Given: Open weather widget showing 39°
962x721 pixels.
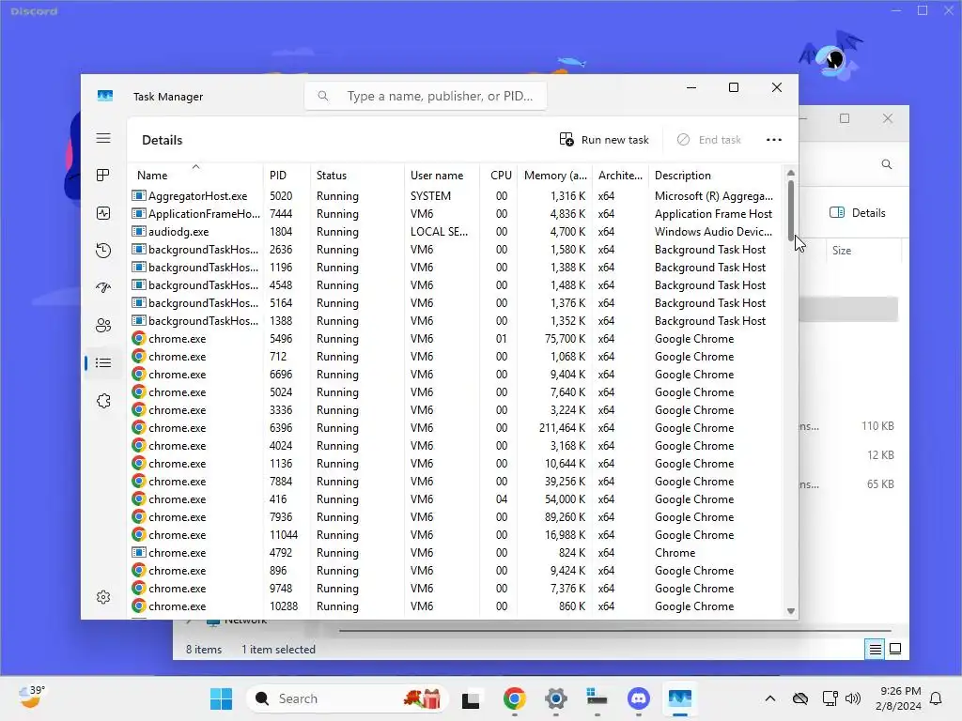Looking at the screenshot, I should click(31, 698).
